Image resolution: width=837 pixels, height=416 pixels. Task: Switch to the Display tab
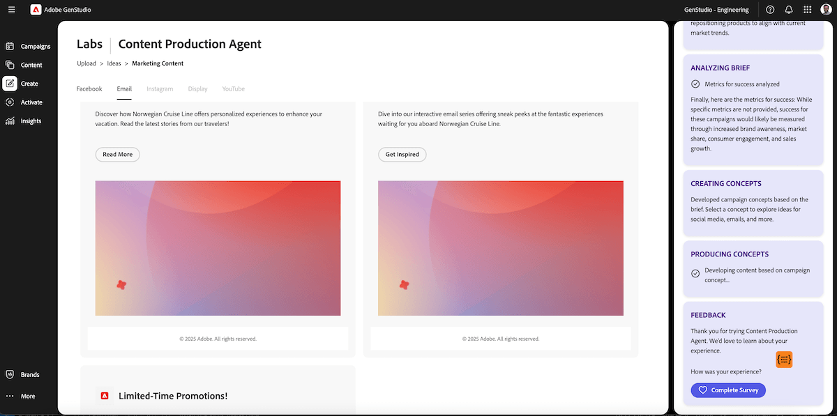[198, 89]
